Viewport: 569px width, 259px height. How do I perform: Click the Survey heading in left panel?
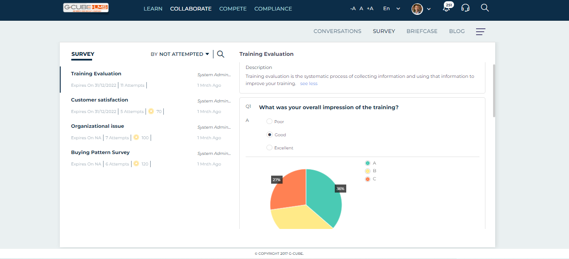tap(83, 54)
